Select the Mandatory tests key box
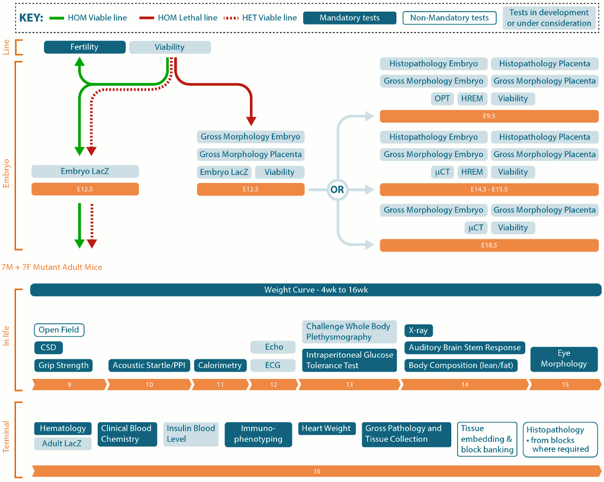The width and height of the screenshot is (604, 482). click(350, 18)
